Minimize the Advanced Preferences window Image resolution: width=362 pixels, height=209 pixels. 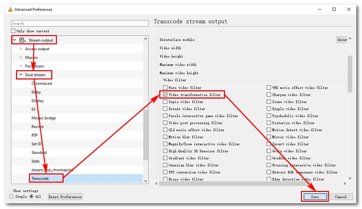click(320, 9)
